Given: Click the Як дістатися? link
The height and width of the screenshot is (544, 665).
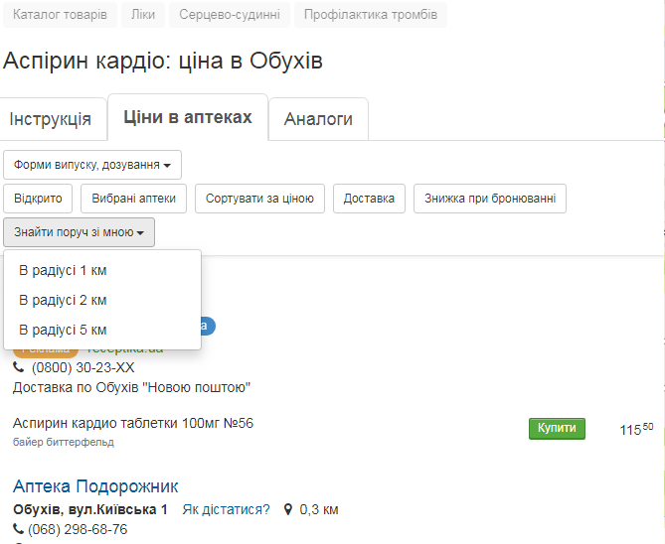Looking at the screenshot, I should pos(226,509).
